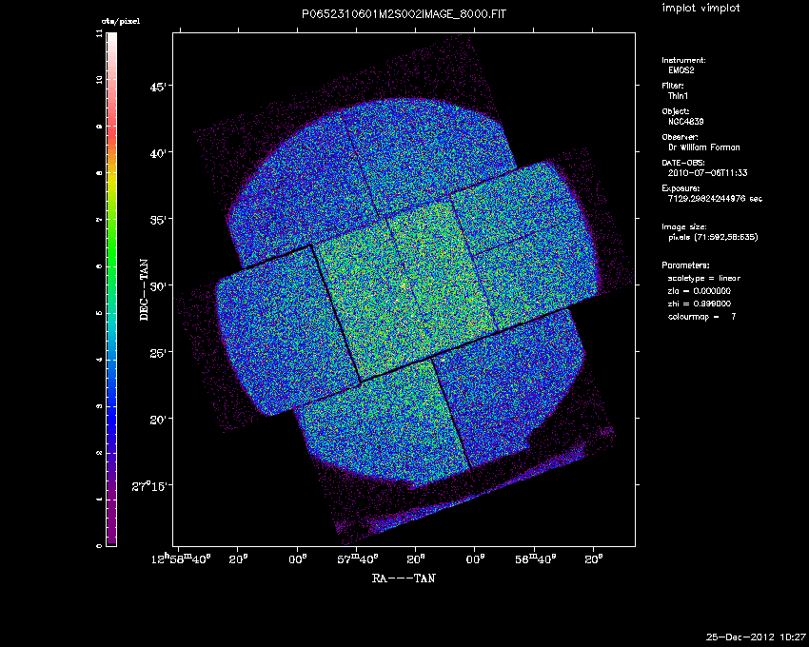This screenshot has height=647, width=809.
Task: Click the 'Instrument:' label
Action: 683,60
